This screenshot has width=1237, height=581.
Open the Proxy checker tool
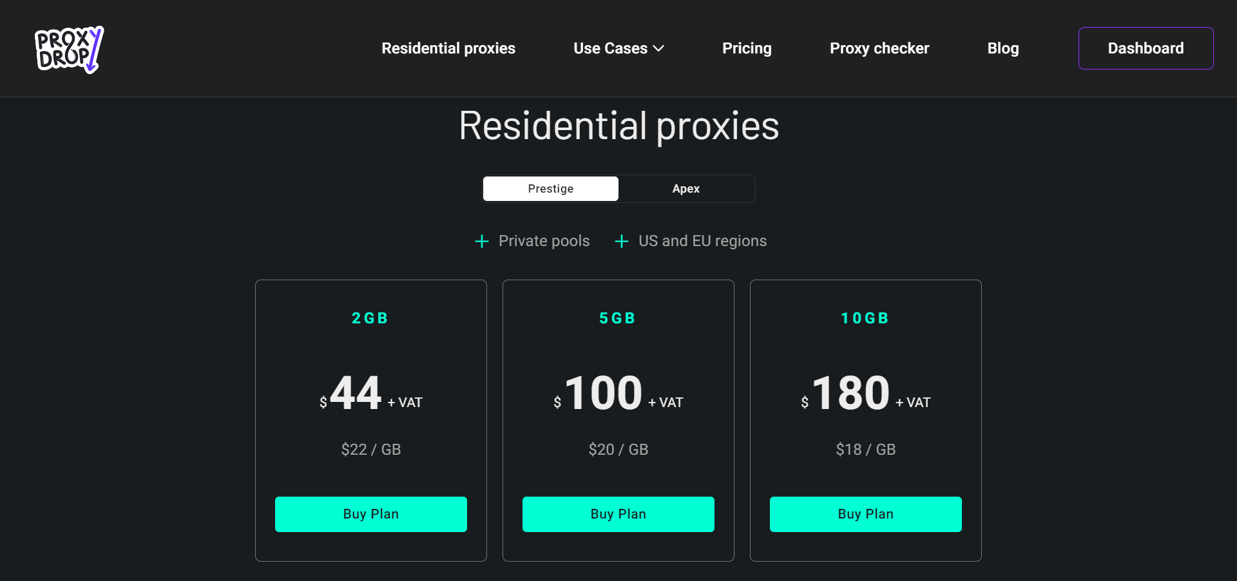(x=879, y=48)
